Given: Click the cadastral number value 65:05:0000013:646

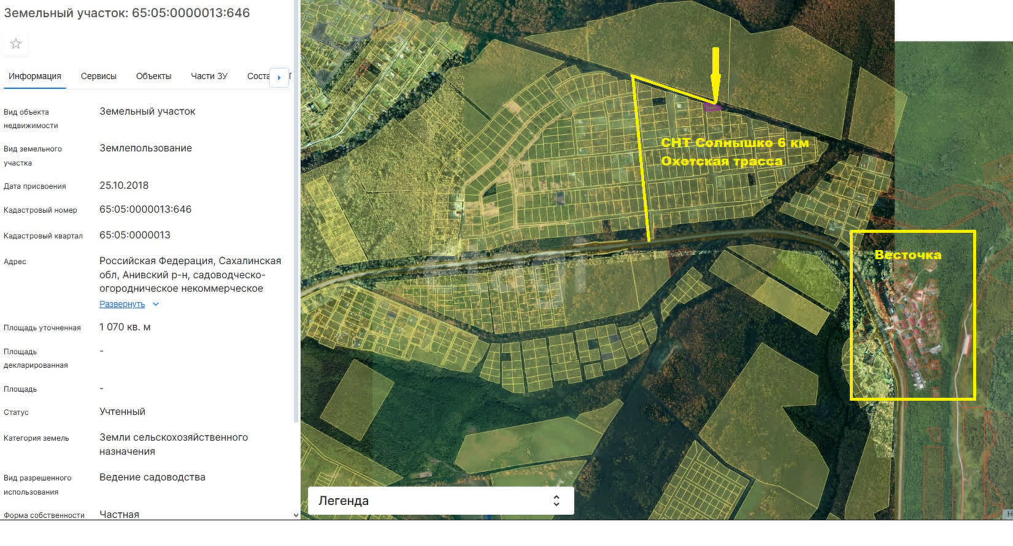Looking at the screenshot, I should 145,210.
